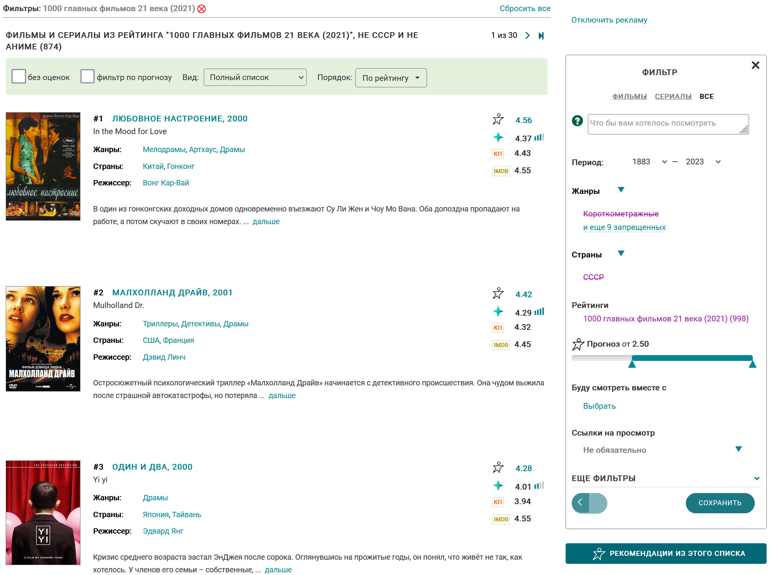Jump to the last results page
The image size is (772, 575).
pos(541,36)
